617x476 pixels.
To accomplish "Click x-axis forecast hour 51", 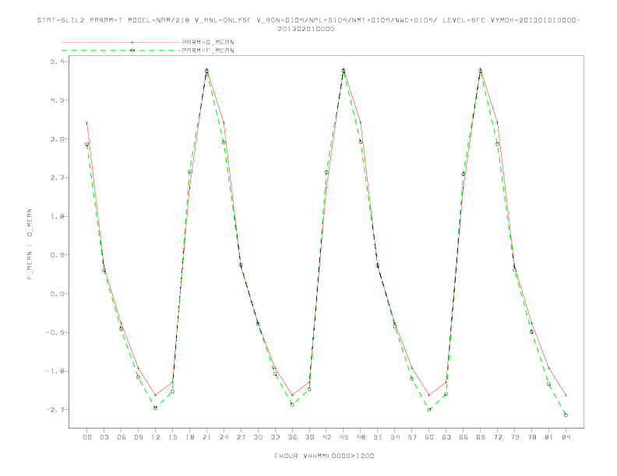I will click(x=378, y=437).
